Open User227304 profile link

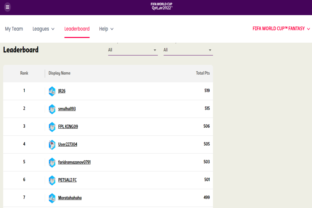pyautogui.click(x=68, y=144)
